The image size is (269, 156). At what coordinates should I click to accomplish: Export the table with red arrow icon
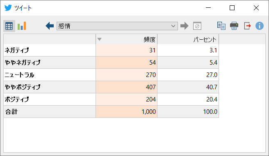click(x=247, y=26)
